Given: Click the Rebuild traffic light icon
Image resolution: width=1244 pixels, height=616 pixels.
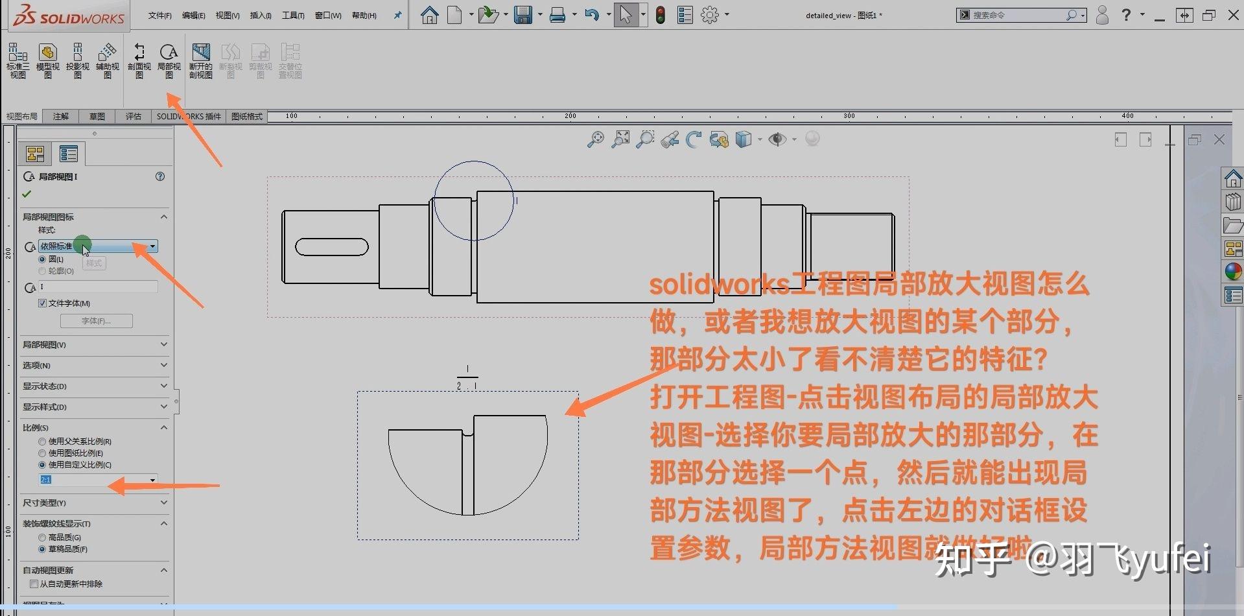Looking at the screenshot, I should [x=660, y=15].
